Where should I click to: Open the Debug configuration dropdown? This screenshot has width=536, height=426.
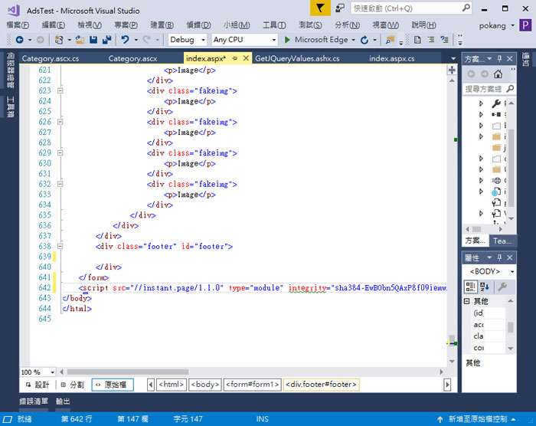coord(188,40)
